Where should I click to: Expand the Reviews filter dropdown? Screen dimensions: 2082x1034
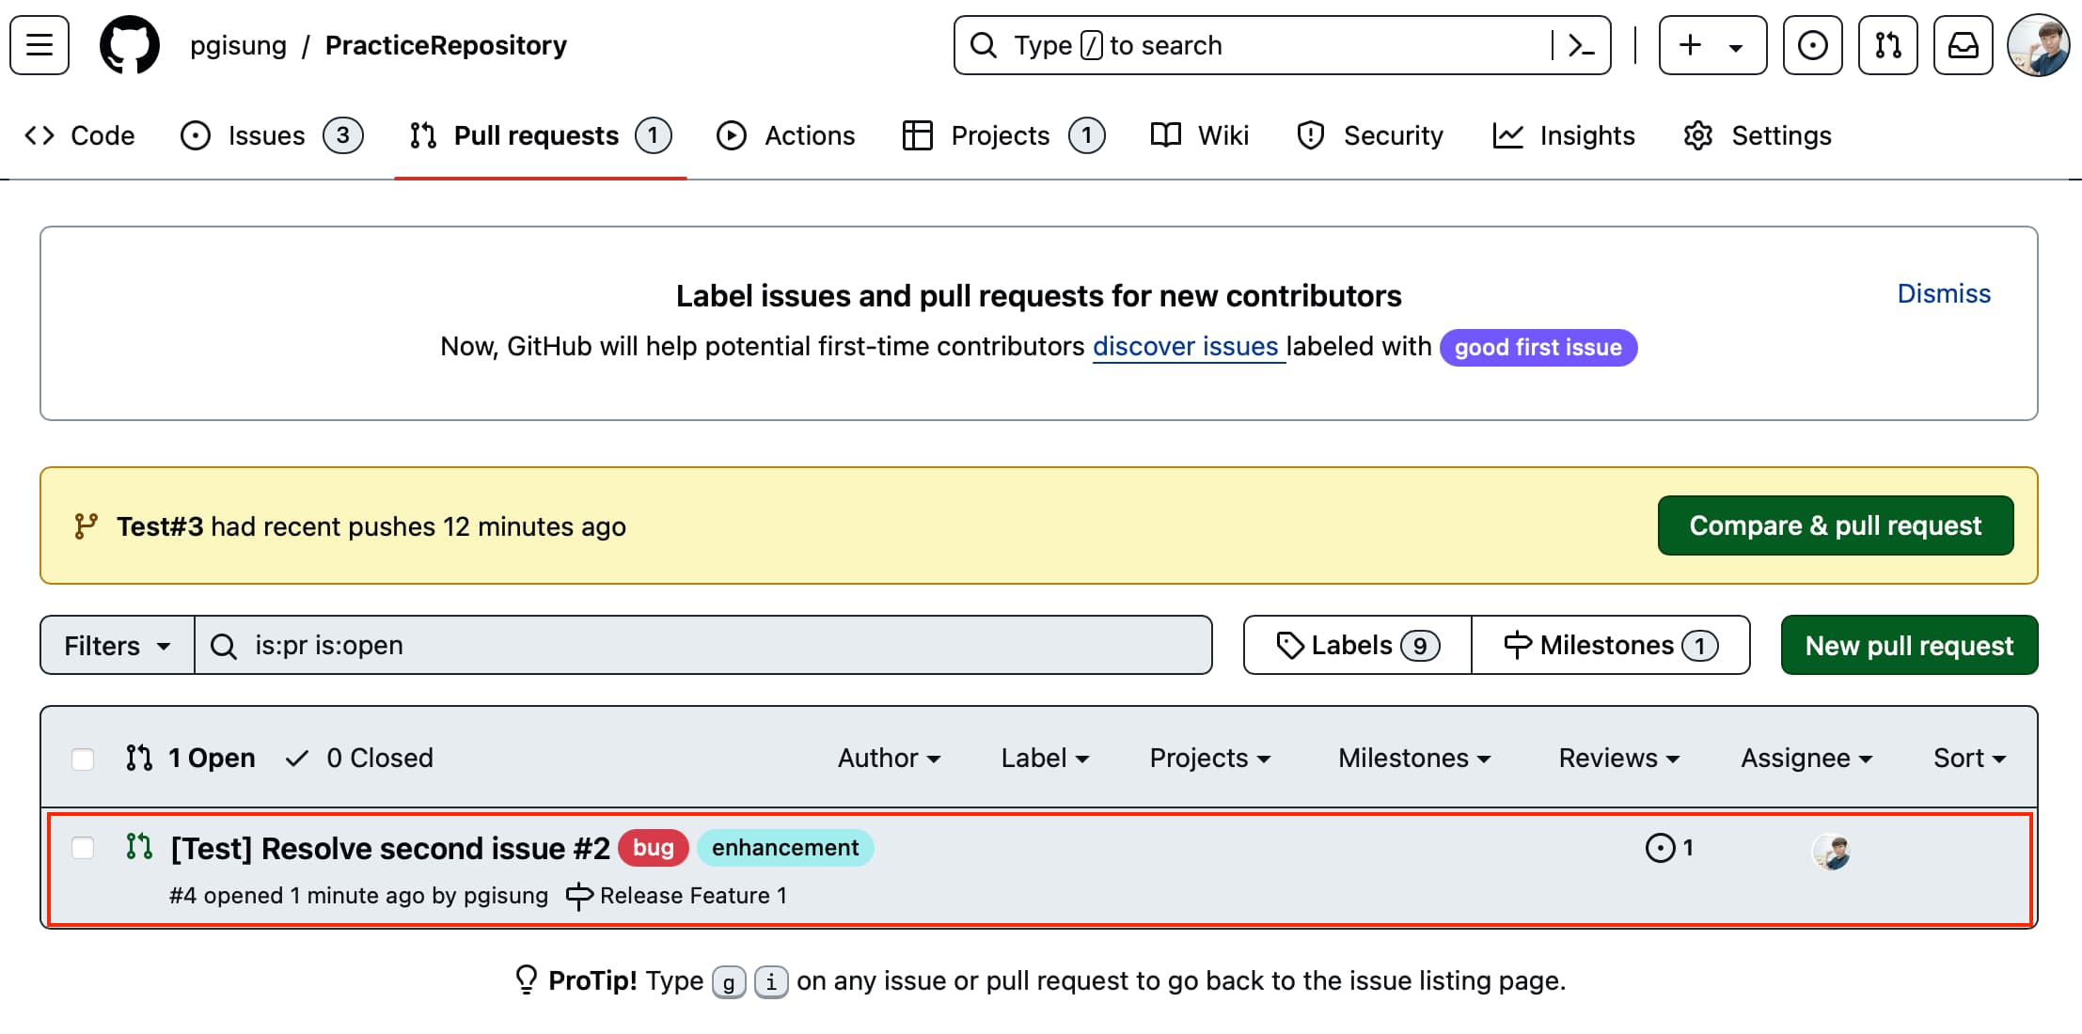[1619, 758]
